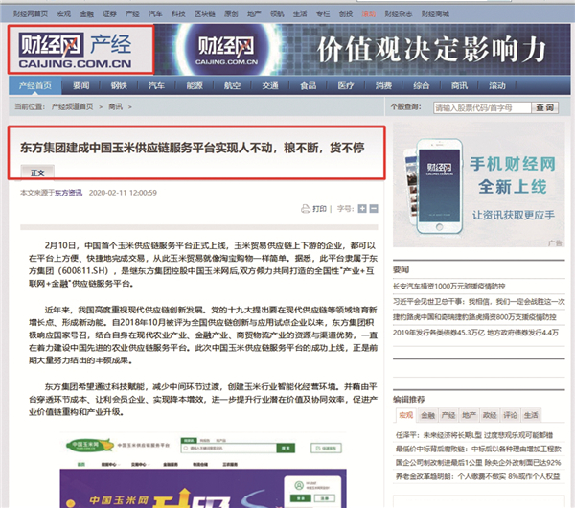Select the 产经首页 channel tab
The height and width of the screenshot is (508, 575).
click(35, 86)
